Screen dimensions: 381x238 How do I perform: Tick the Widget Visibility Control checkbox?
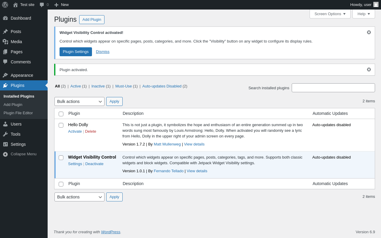61,158
